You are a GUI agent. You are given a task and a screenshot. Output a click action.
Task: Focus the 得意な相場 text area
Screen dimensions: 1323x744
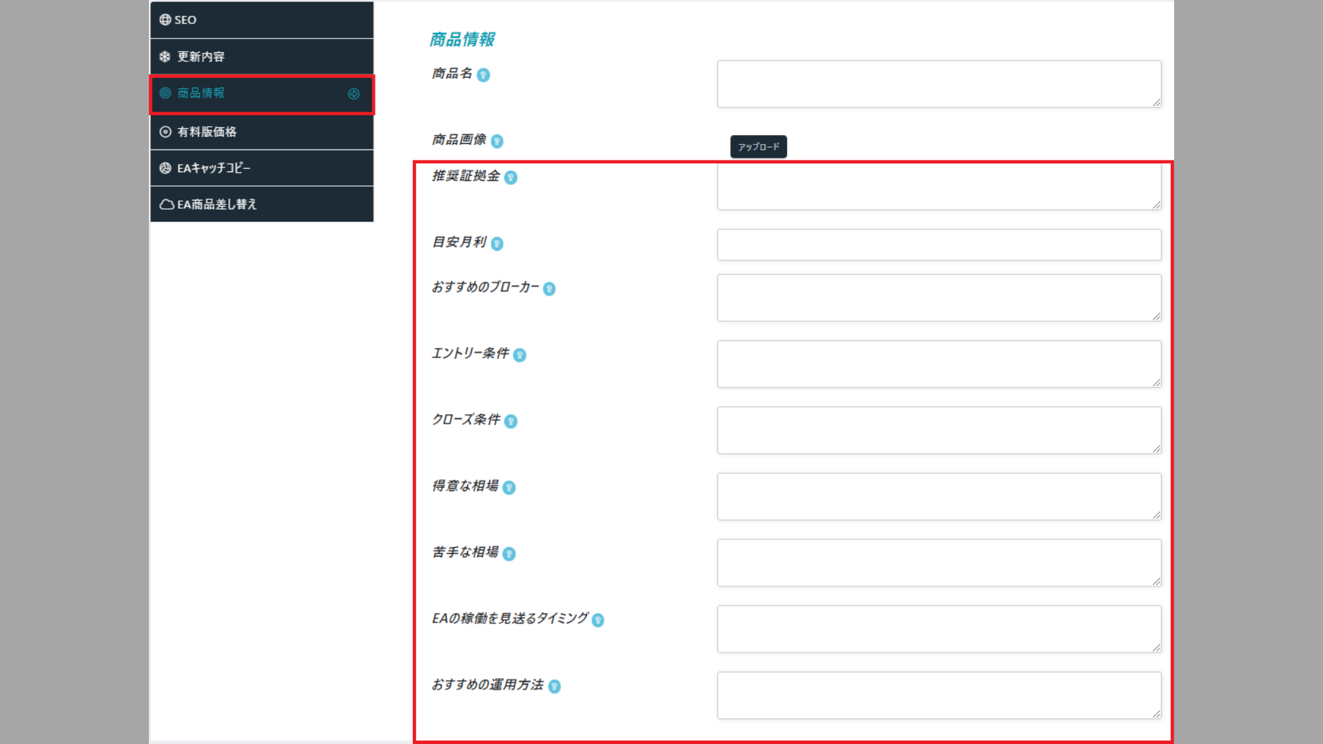(x=939, y=497)
